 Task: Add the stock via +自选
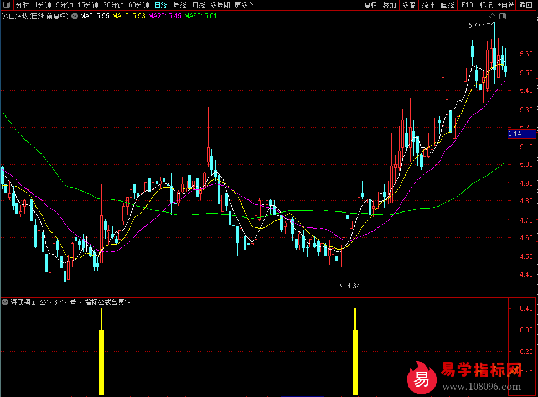tap(506, 5)
